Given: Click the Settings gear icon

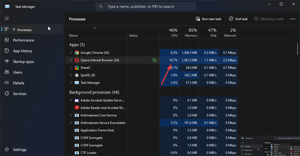Looking at the screenshot, I should click(7, 150).
